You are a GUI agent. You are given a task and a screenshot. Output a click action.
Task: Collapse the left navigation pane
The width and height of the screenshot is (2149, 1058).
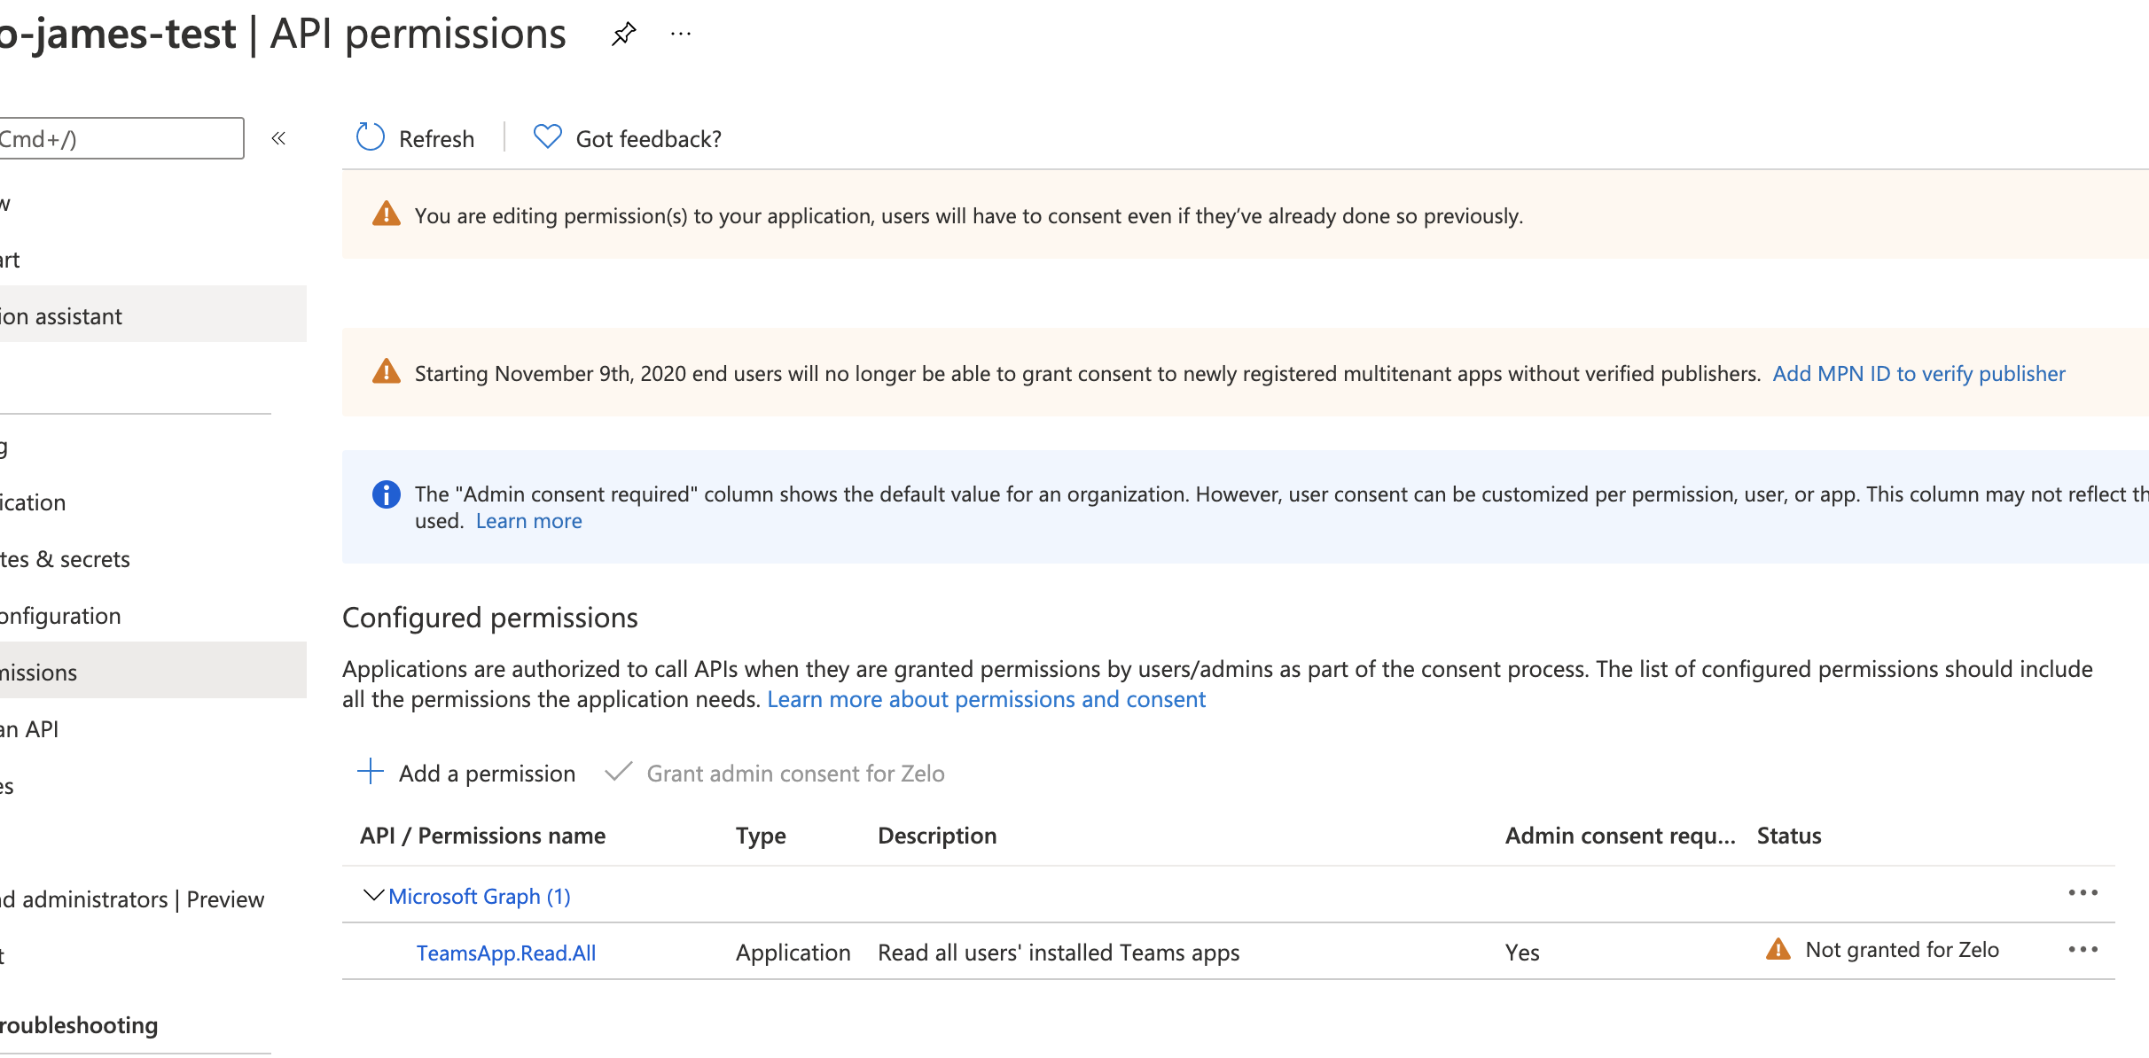[x=277, y=137]
